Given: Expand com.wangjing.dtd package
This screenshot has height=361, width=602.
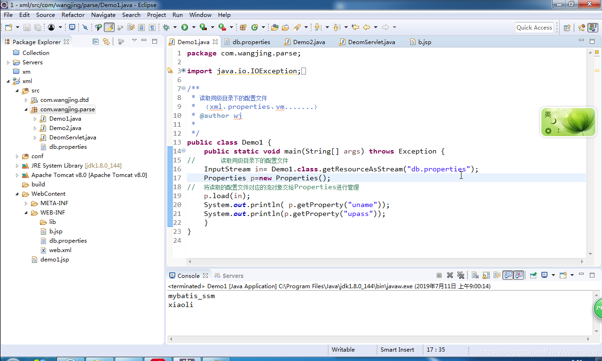Looking at the screenshot, I should coord(26,100).
